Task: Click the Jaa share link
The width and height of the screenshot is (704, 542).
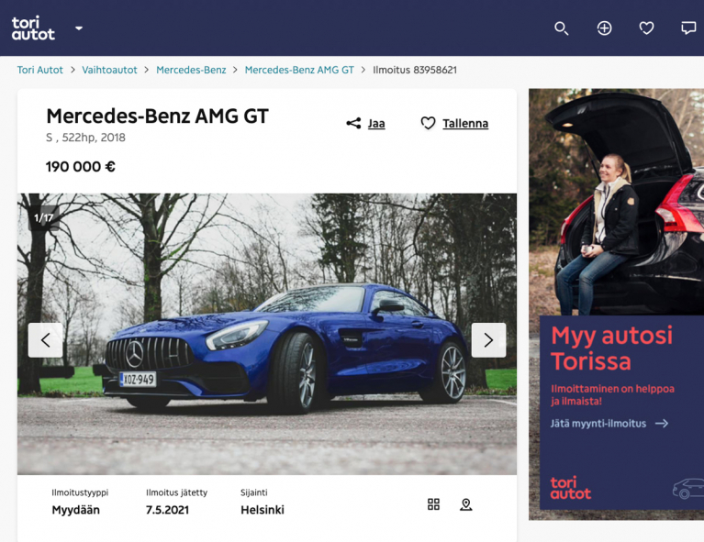Action: 376,123
